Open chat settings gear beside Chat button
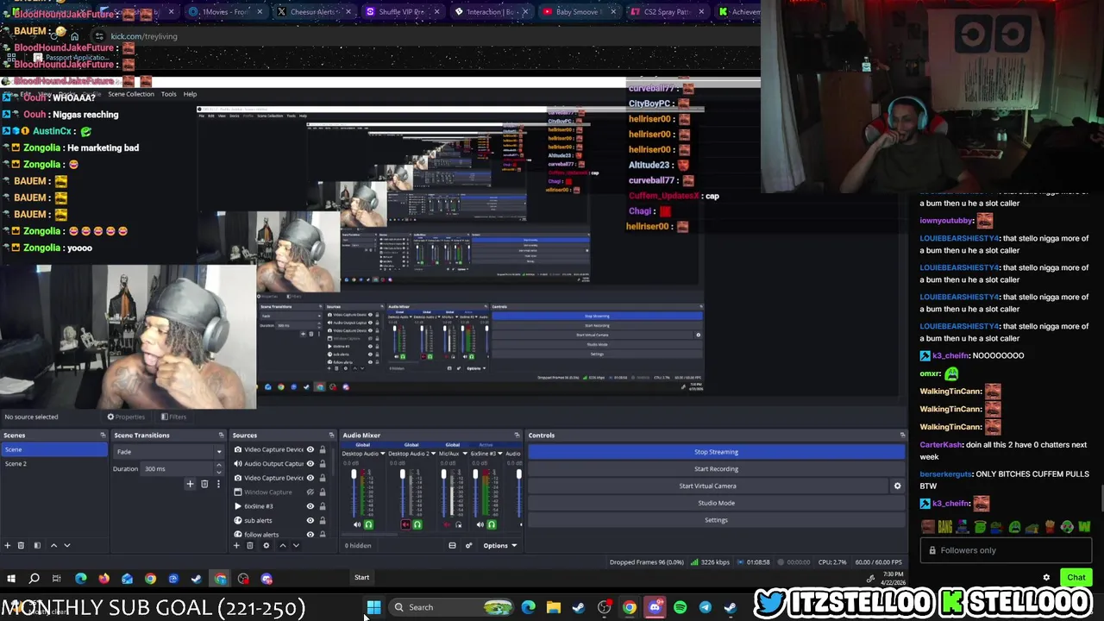Image resolution: width=1104 pixels, height=621 pixels. [1046, 578]
